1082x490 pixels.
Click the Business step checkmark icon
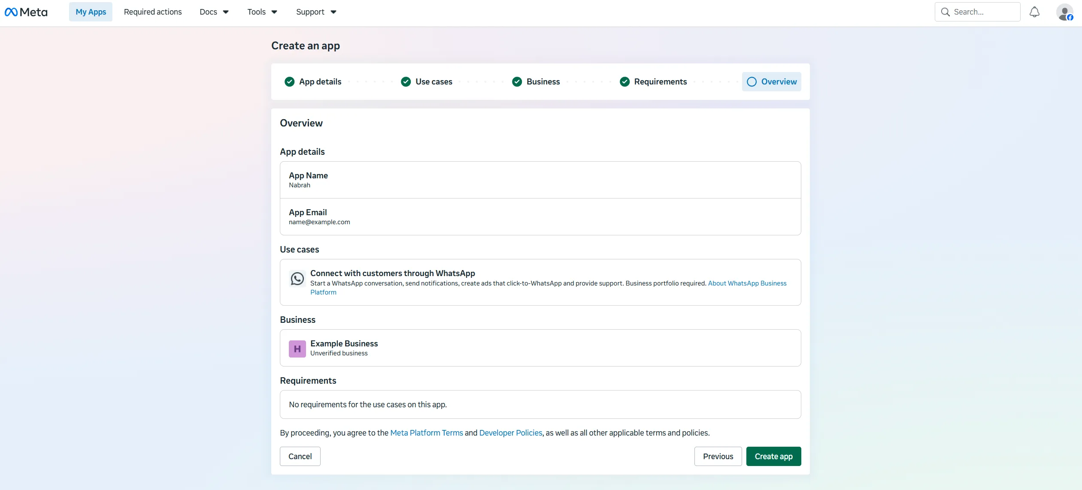(x=517, y=81)
